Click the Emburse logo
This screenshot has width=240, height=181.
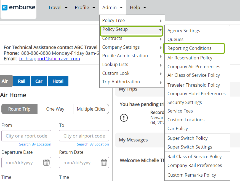18,7
